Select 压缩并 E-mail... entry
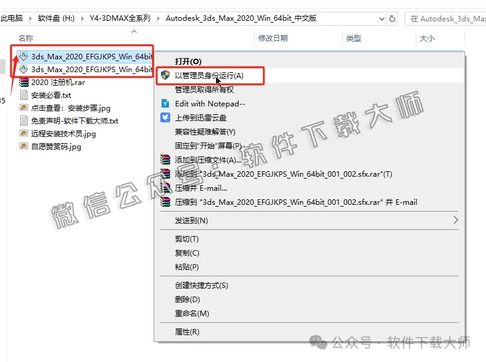 click(x=201, y=188)
